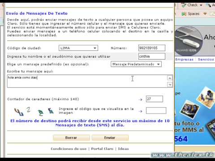Open the Código de ciudad LIMA dropdown

pyautogui.click(x=78, y=48)
